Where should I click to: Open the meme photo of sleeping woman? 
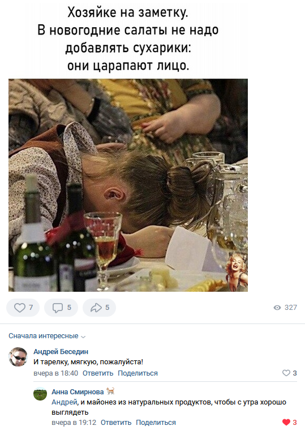point(128,185)
